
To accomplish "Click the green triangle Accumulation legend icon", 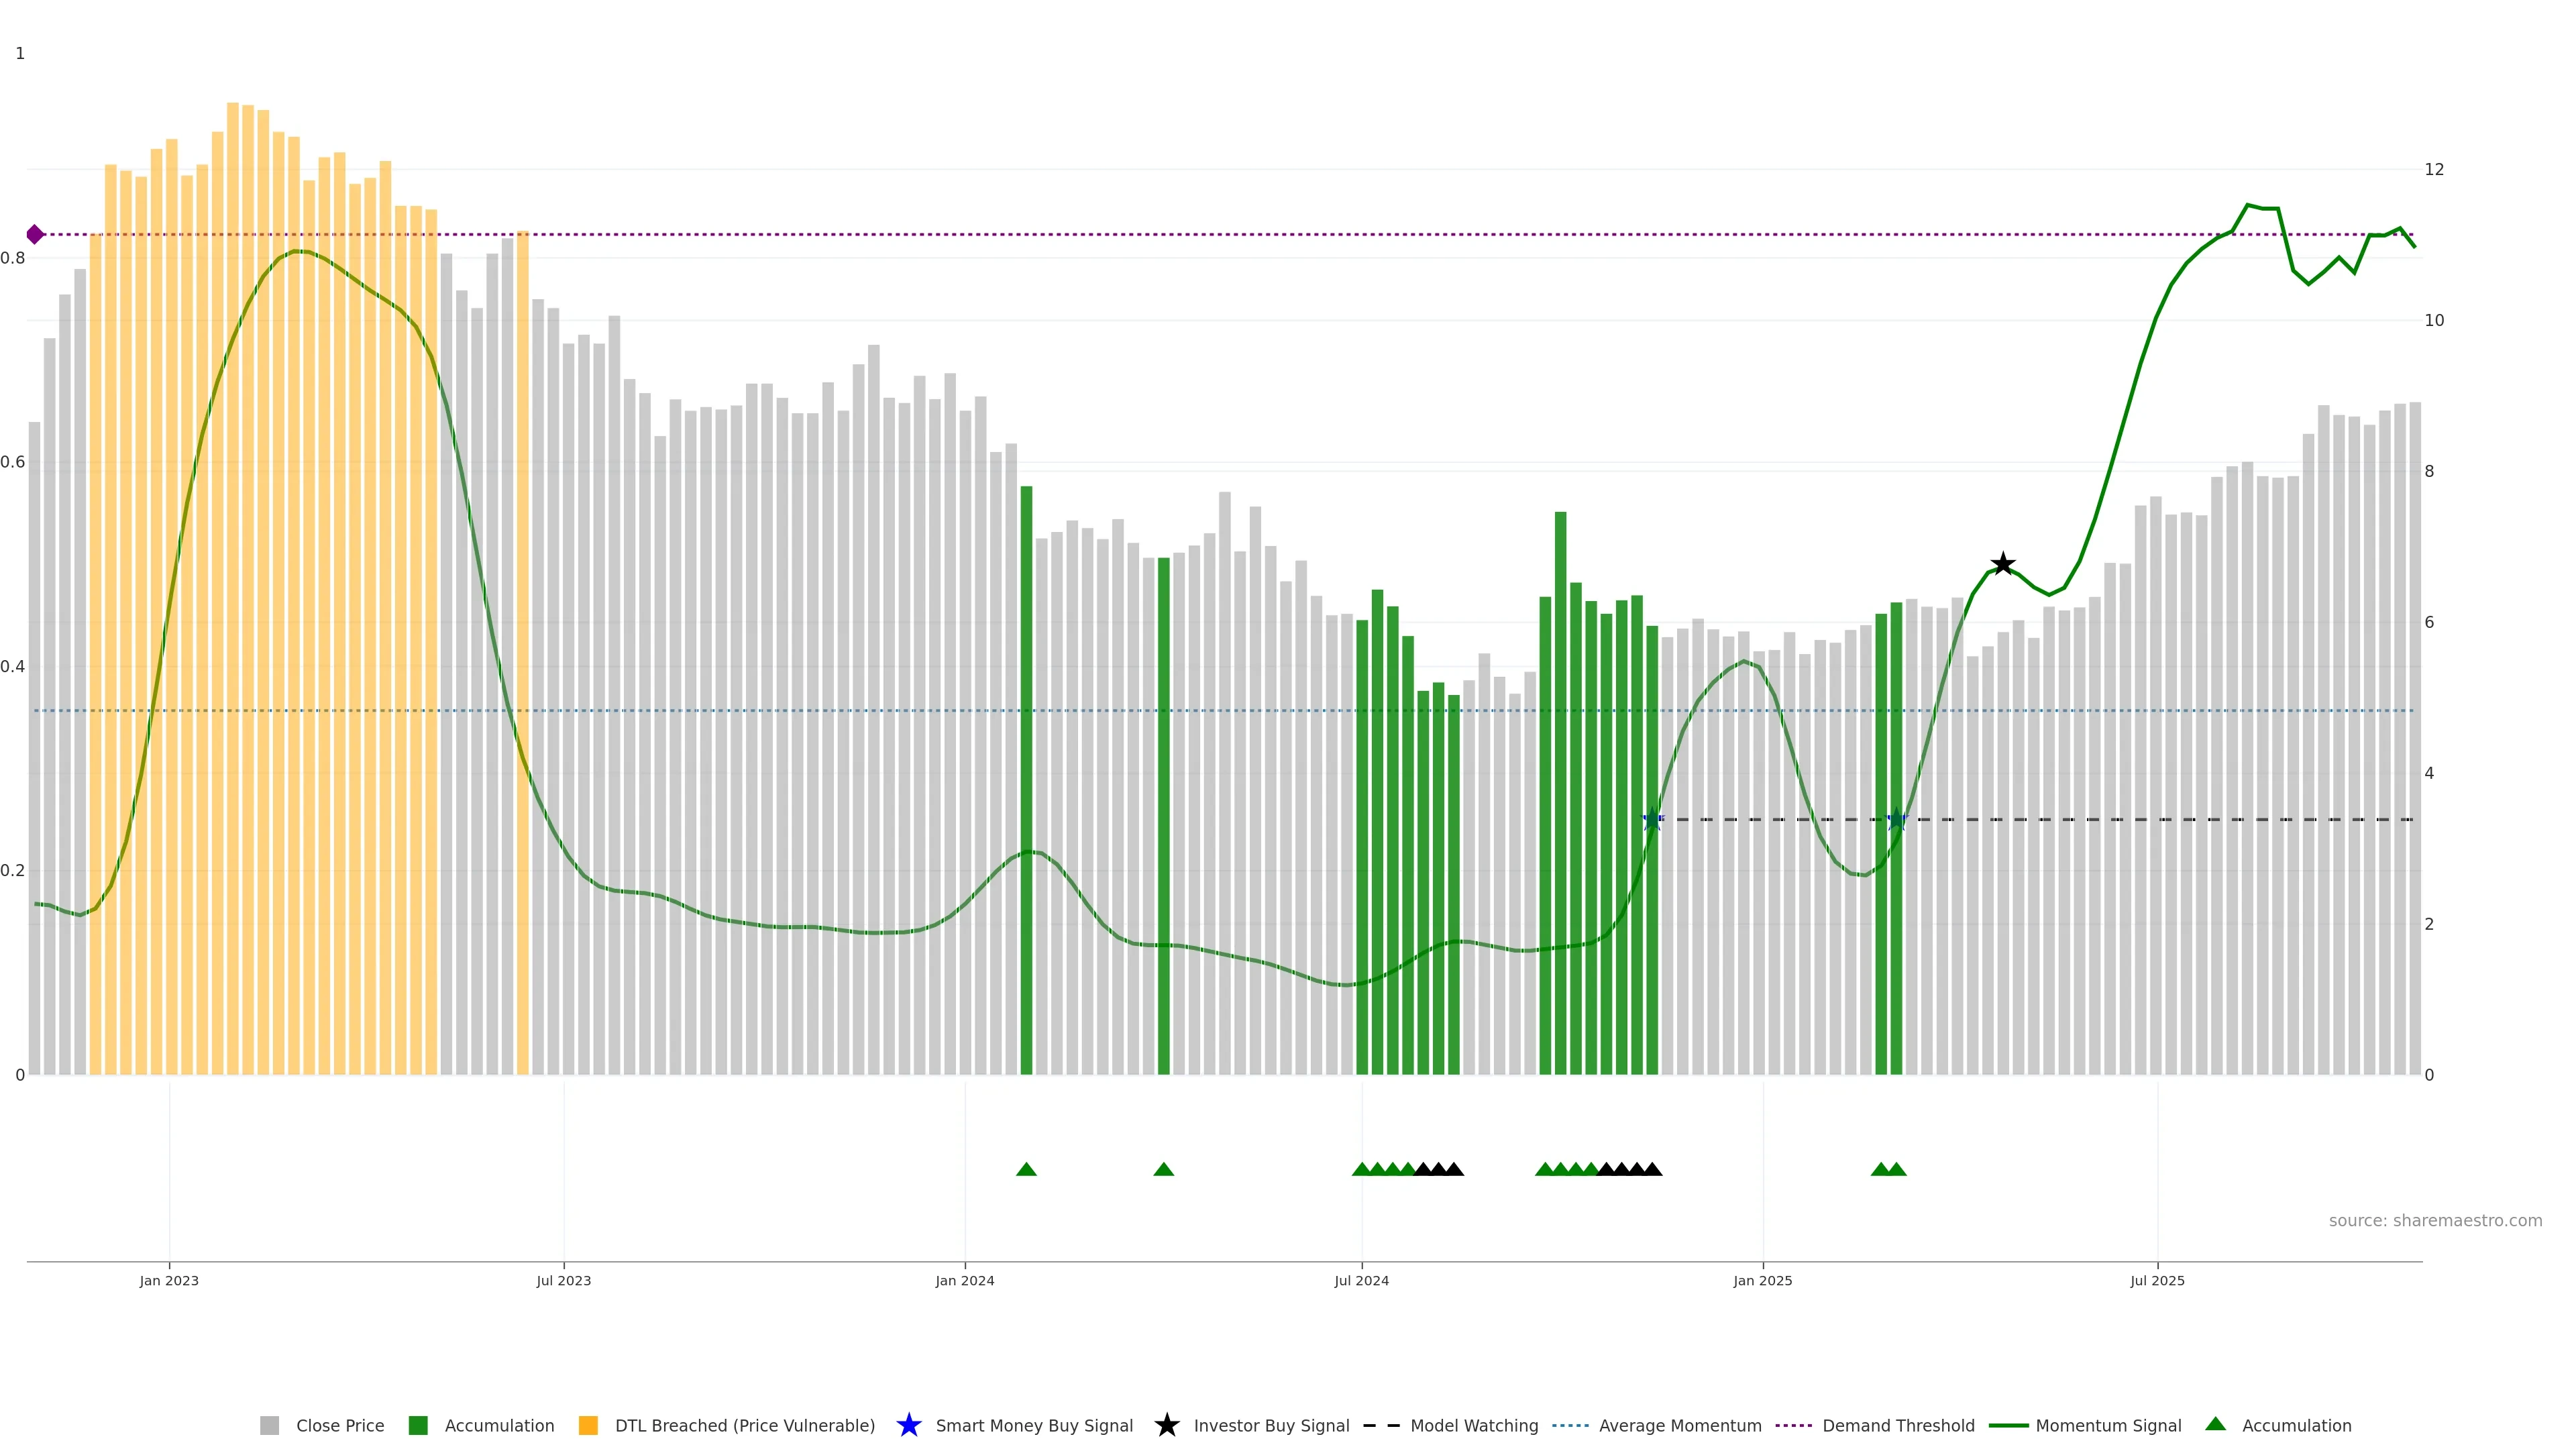I will pyautogui.click(x=2215, y=1424).
